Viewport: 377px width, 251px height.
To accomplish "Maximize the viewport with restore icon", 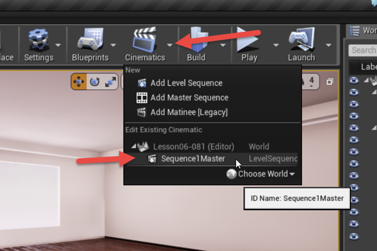I will coord(330,82).
